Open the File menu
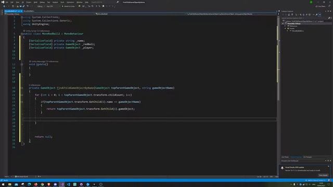Screen dimensions: 333x187 point(7,2)
